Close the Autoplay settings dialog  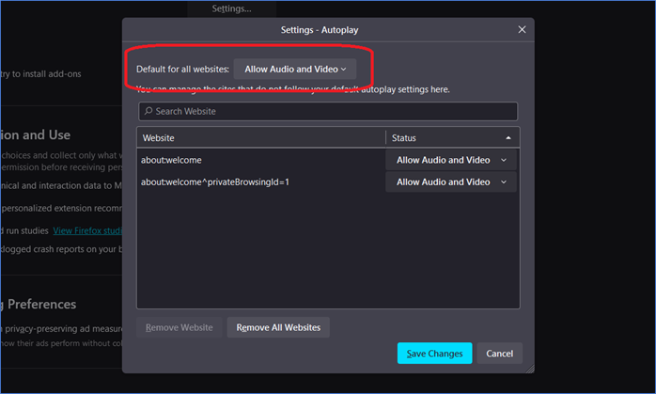[x=522, y=30]
